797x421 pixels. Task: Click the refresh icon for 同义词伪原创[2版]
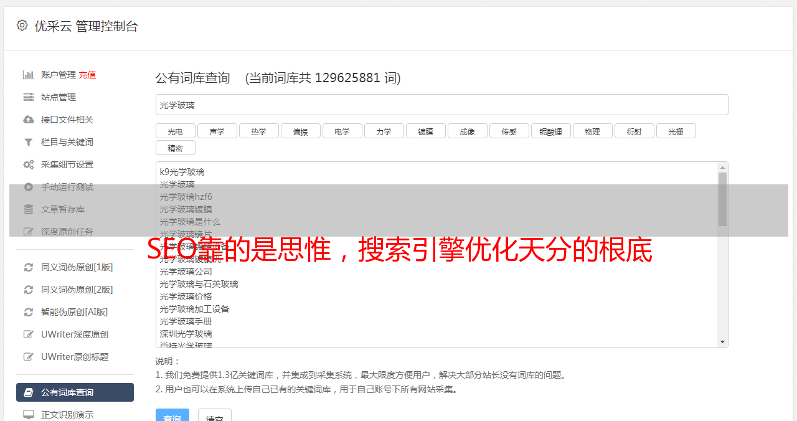pos(29,290)
